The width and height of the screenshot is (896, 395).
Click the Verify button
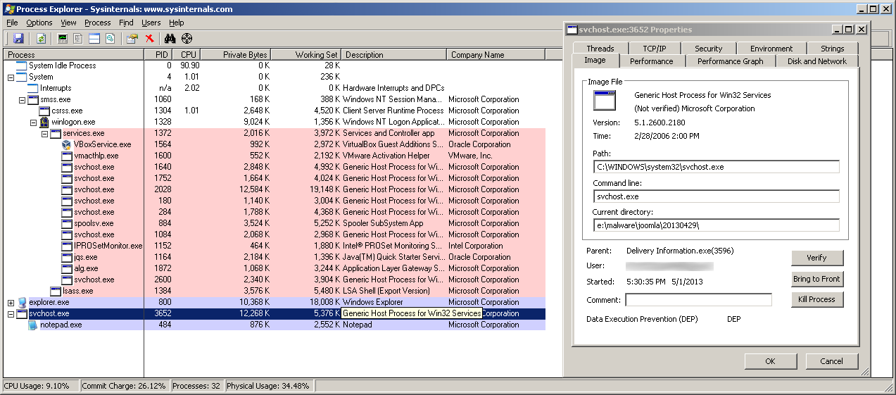point(816,258)
